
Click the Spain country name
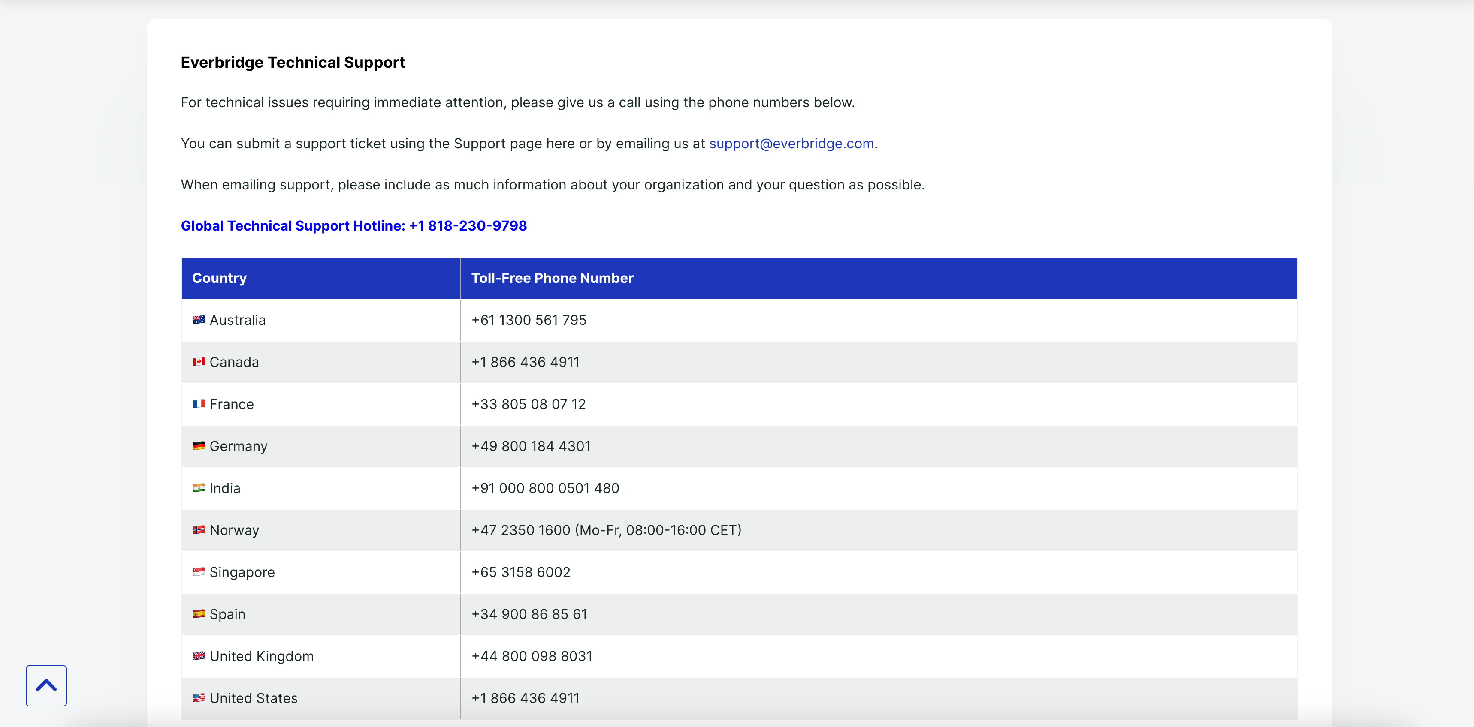tap(227, 614)
